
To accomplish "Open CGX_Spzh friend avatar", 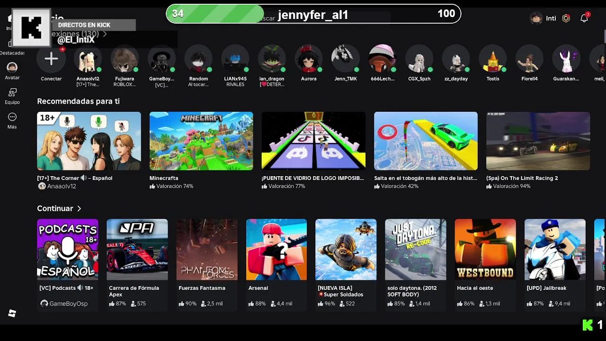I will tap(419, 59).
